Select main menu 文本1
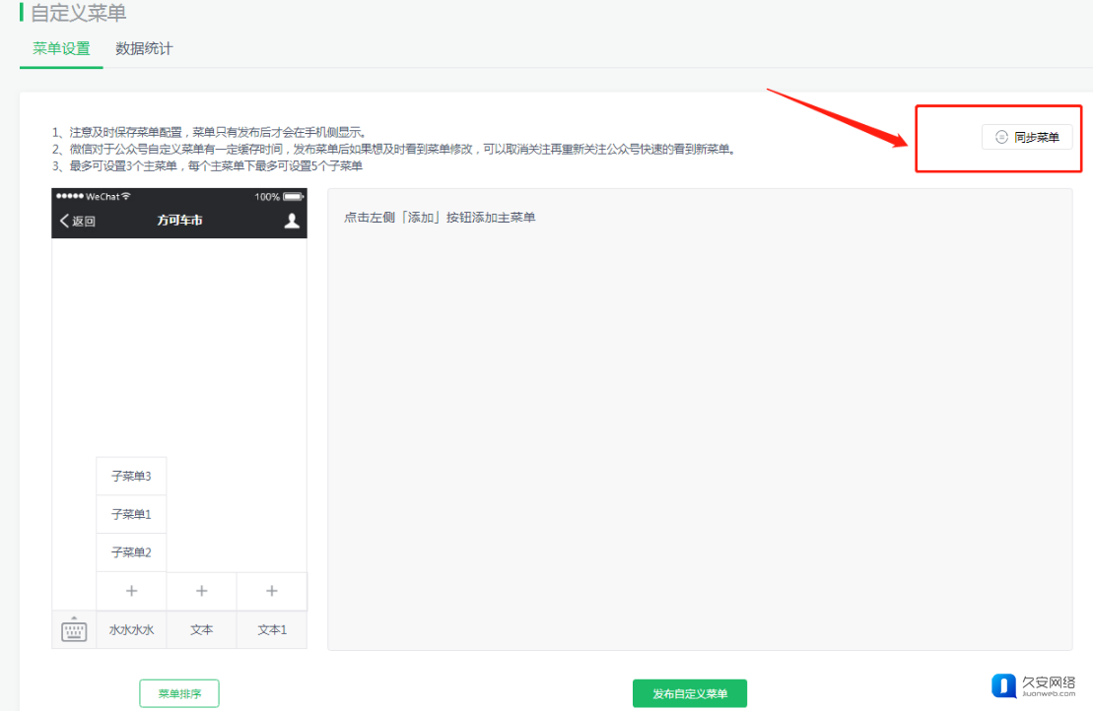Viewport: 1093px width, 711px height. [x=272, y=630]
